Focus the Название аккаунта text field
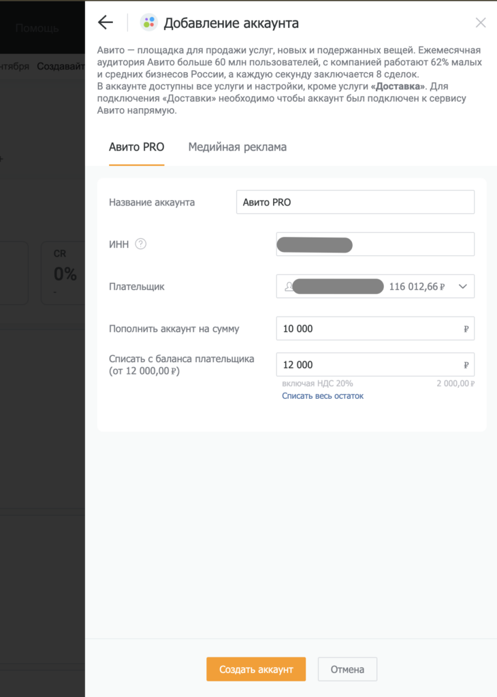The width and height of the screenshot is (497, 697). click(355, 202)
